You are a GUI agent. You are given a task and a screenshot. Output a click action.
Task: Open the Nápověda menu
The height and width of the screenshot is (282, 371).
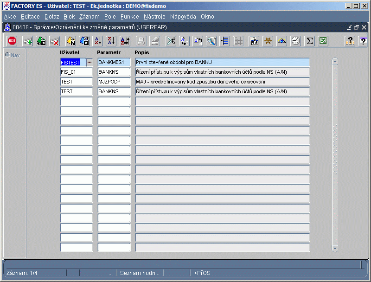183,17
